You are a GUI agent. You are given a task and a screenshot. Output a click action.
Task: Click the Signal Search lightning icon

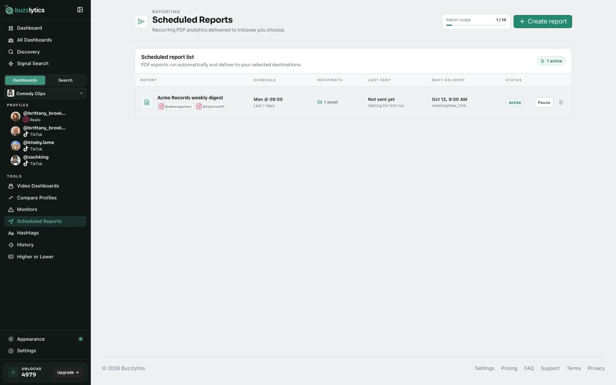[x=11, y=64]
